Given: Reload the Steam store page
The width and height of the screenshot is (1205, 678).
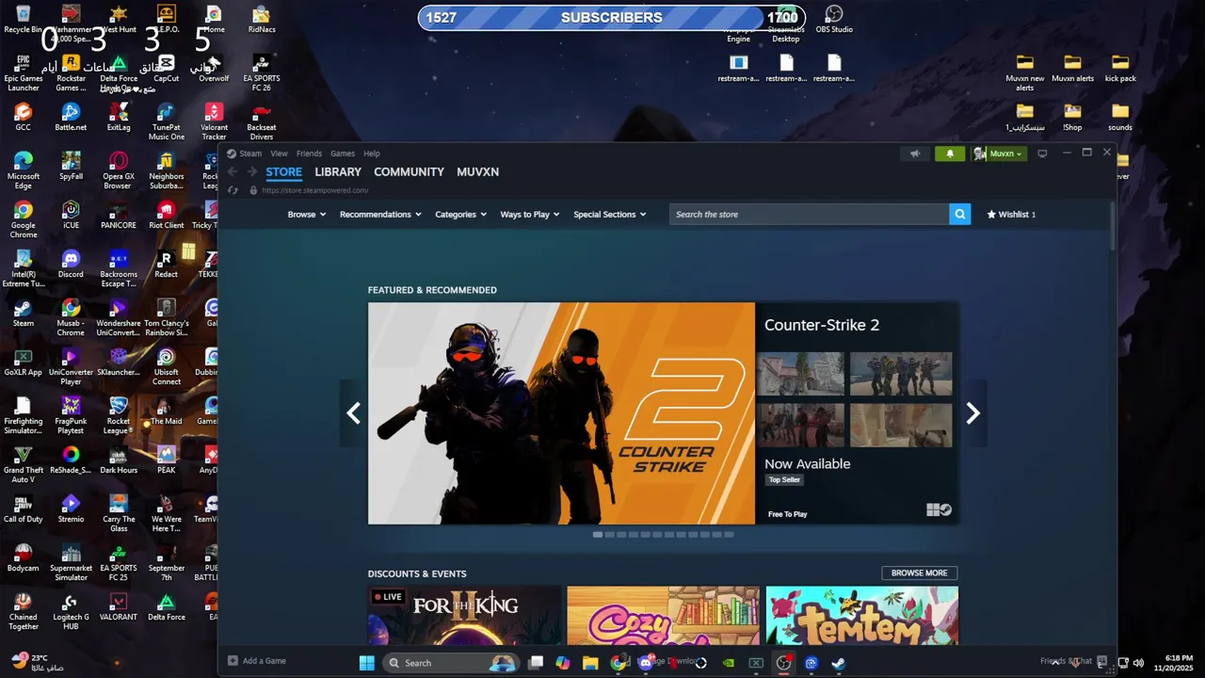Looking at the screenshot, I should (x=233, y=190).
